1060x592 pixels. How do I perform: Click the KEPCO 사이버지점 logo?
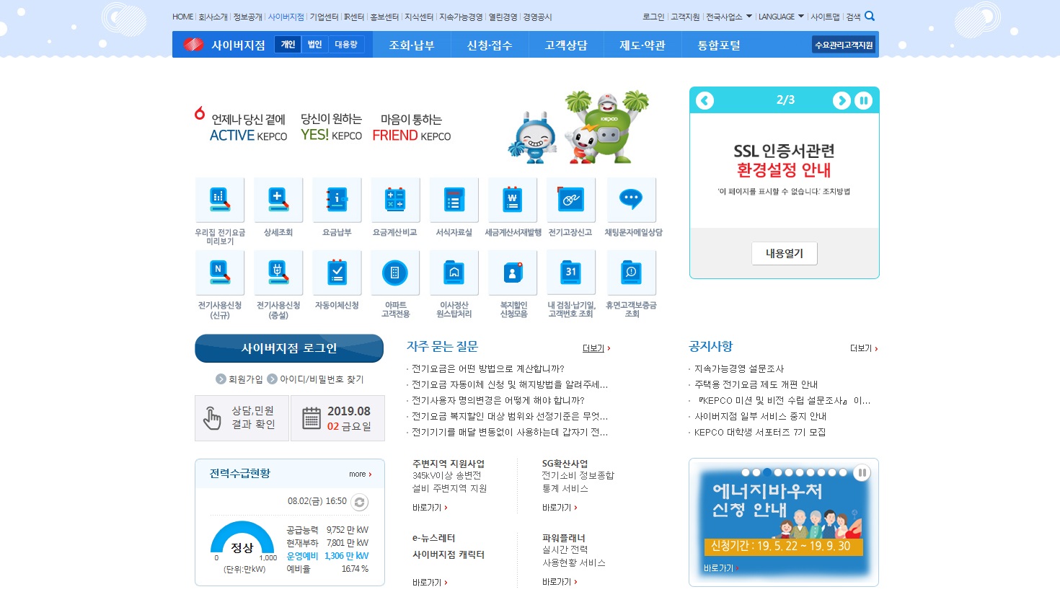(x=224, y=45)
